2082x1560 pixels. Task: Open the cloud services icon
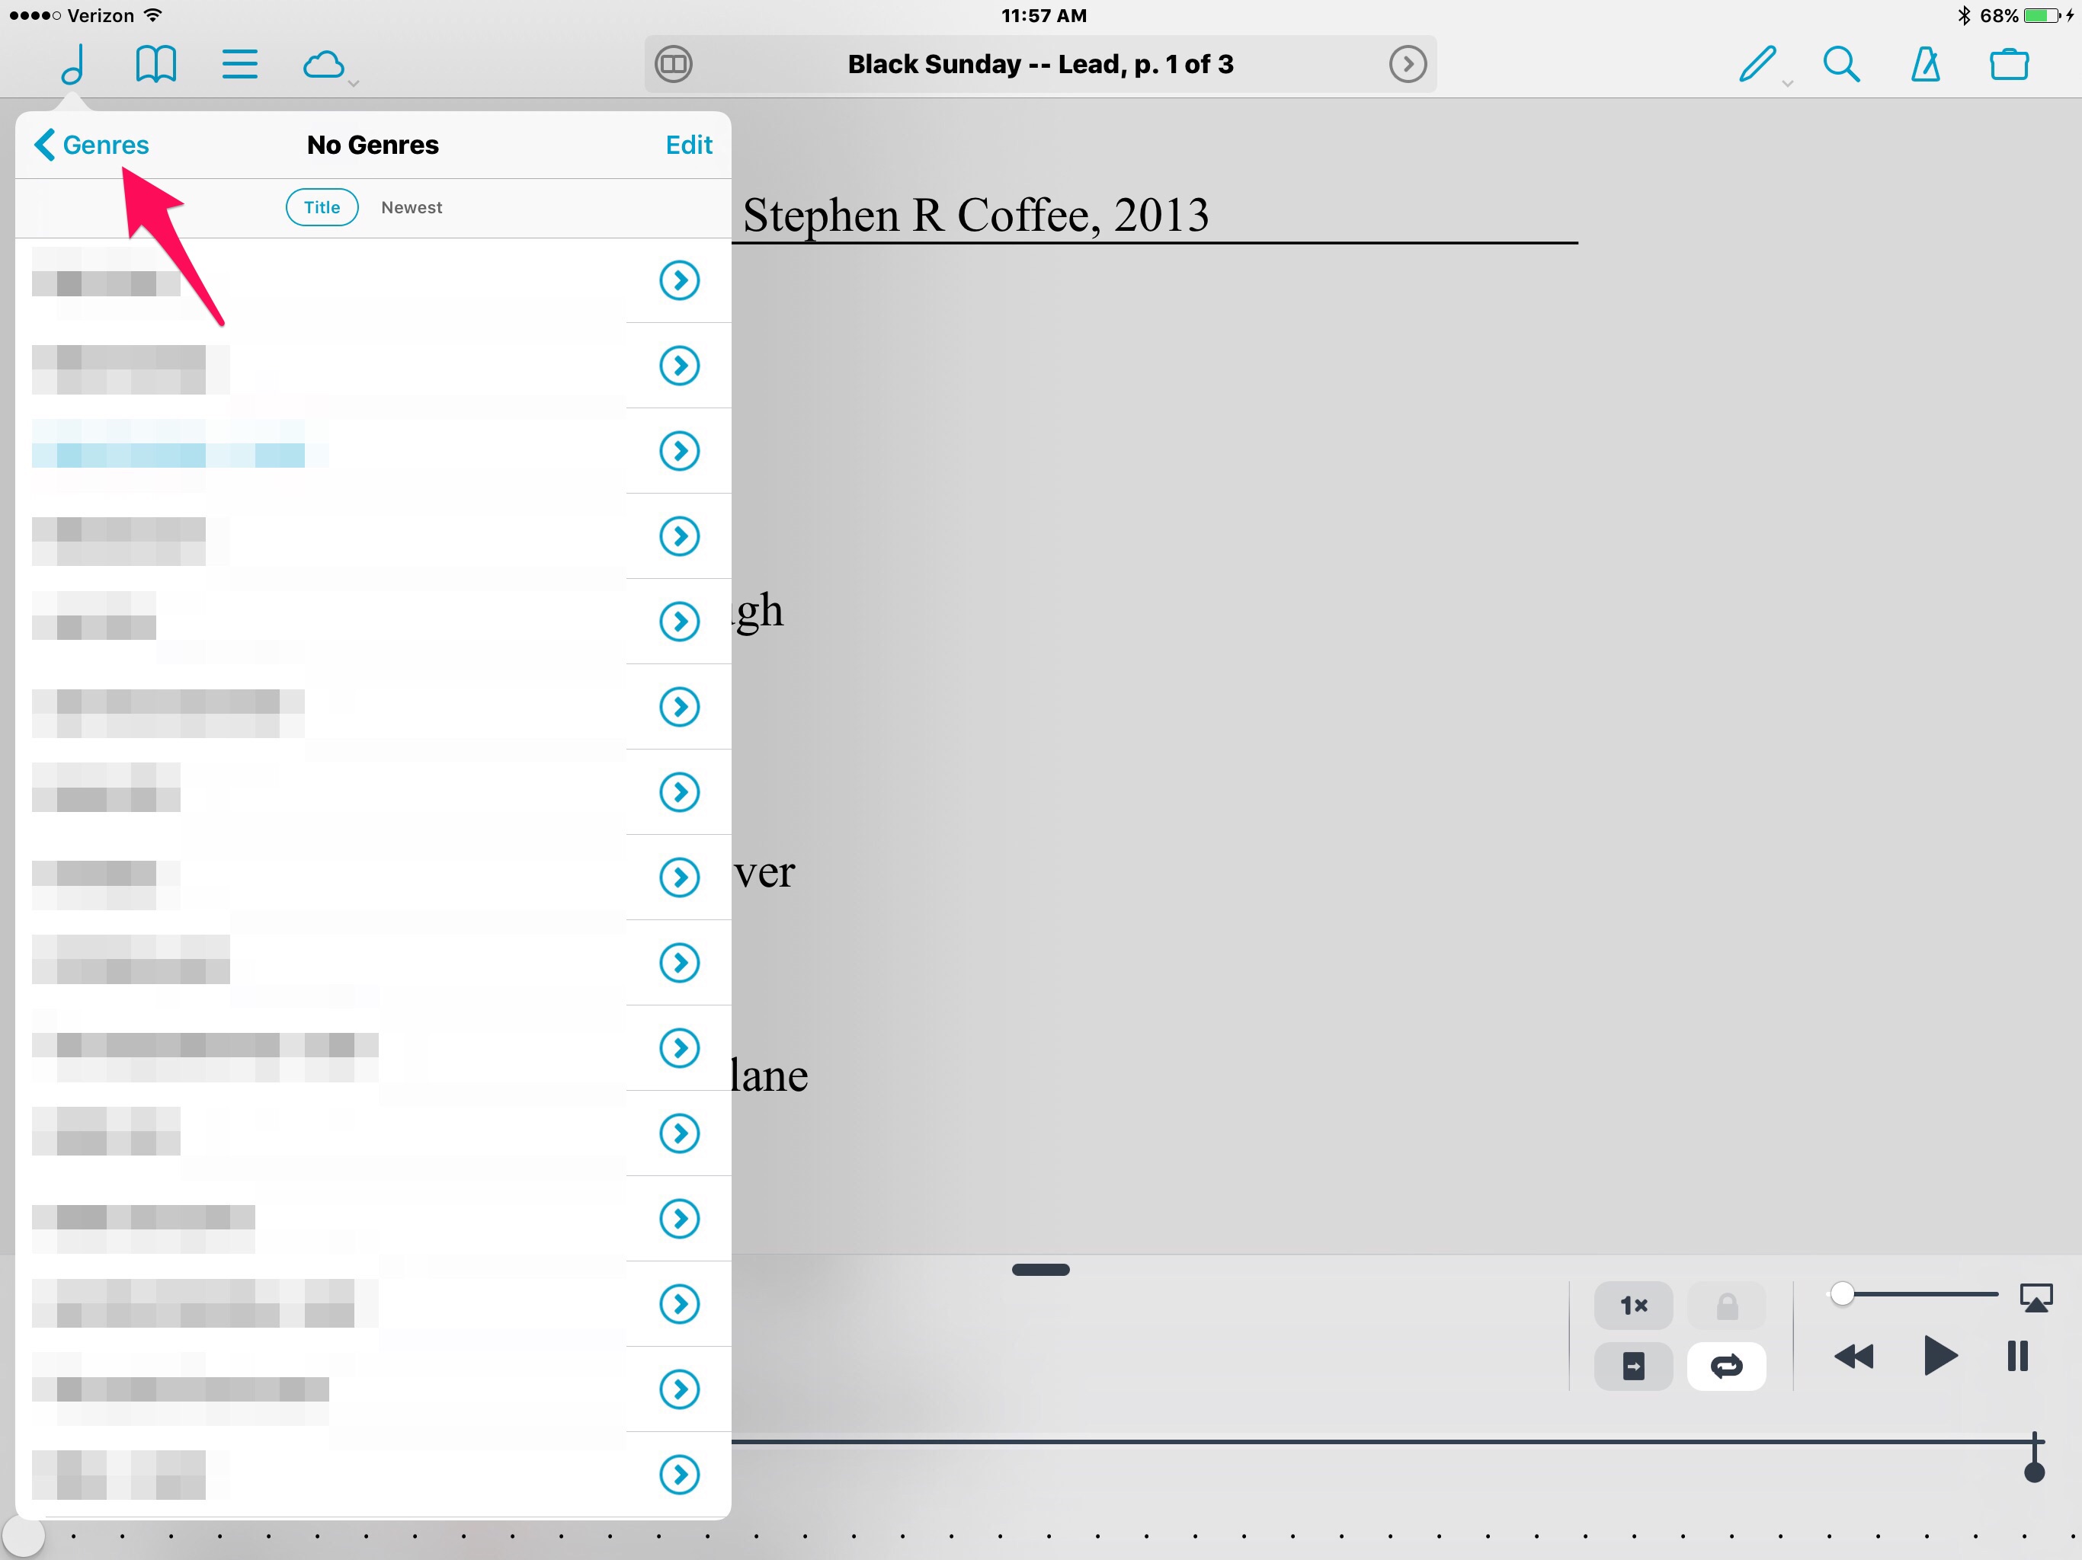point(324,64)
